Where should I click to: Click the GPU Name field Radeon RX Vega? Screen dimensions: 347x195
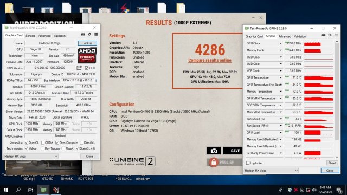coord(50,43)
